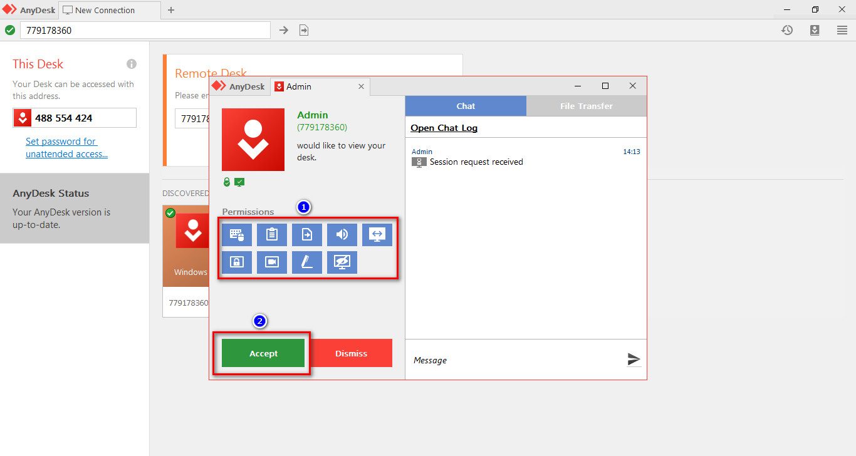Add a new tab with plus button

click(171, 10)
